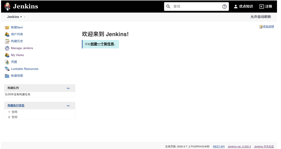The image size is (281, 149).
Task: Click the 添加说明 edit notepad icon
Action: (261, 27)
